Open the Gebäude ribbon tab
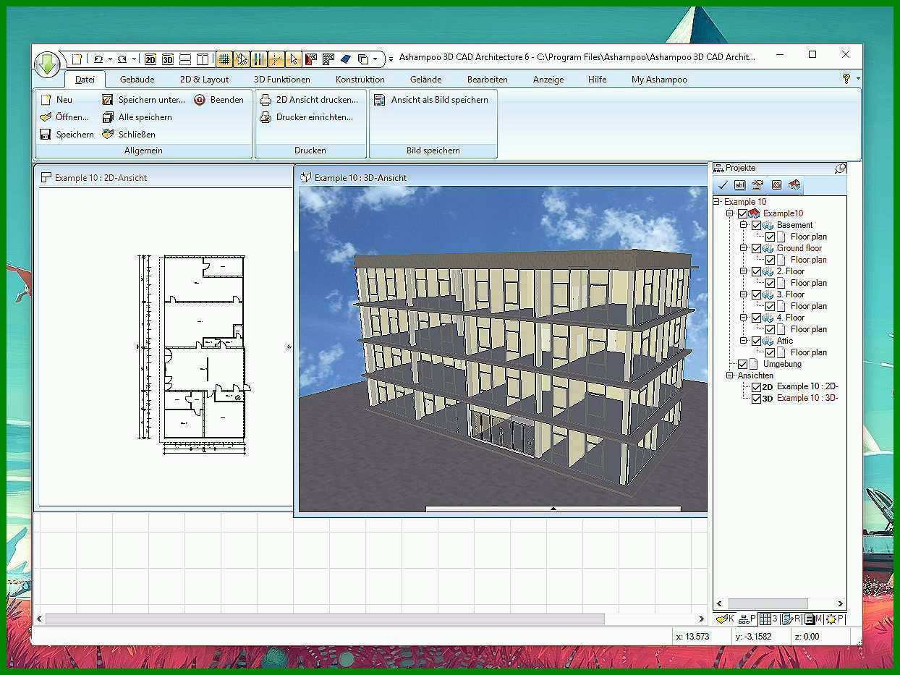Screen dimensions: 900x675 coord(137,80)
